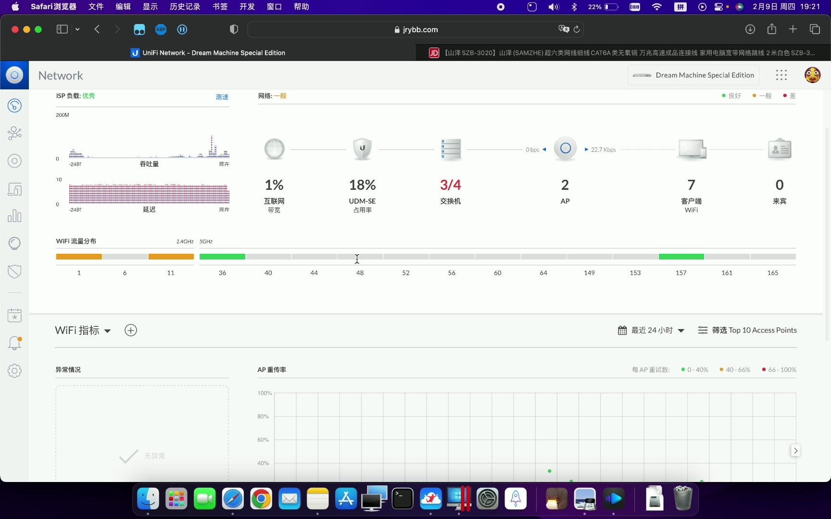Open the Statistics bar chart icon in the sidebar

[14, 216]
